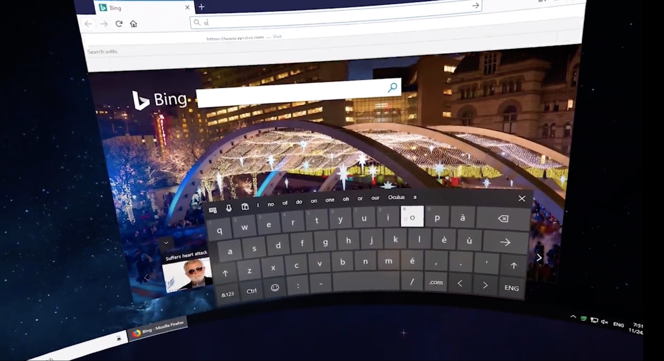Toggle the left shift key
Viewport: 664px width, 361px height.
point(225,274)
